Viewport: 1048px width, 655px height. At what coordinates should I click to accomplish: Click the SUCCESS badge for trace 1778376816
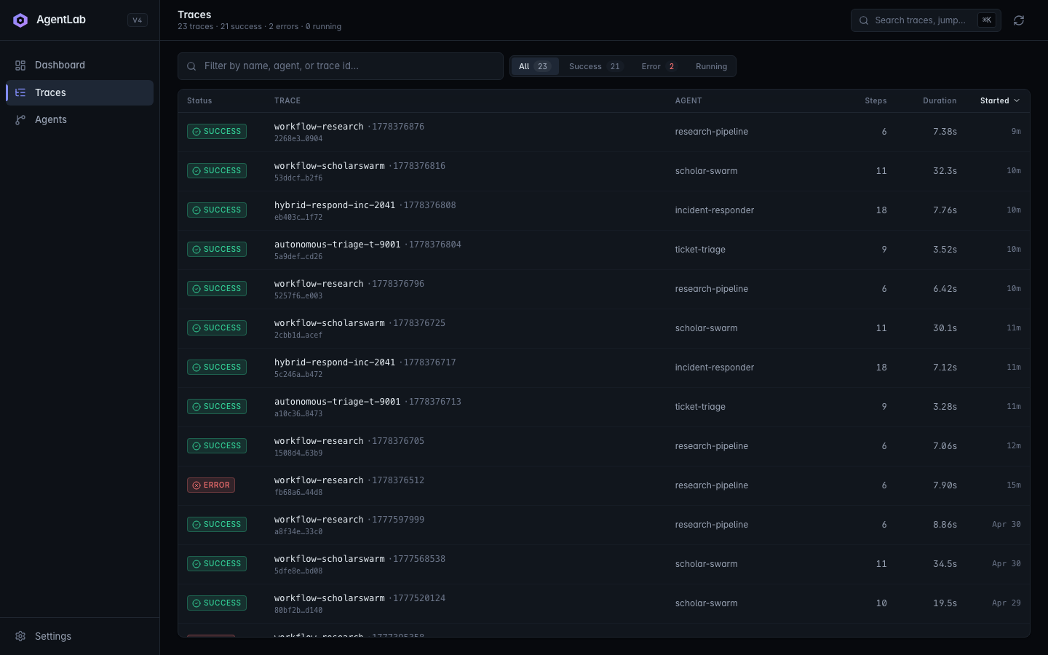(217, 171)
